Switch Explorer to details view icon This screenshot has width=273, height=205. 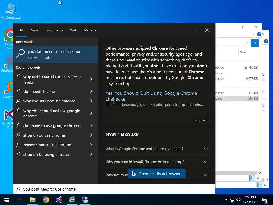[252, 178]
